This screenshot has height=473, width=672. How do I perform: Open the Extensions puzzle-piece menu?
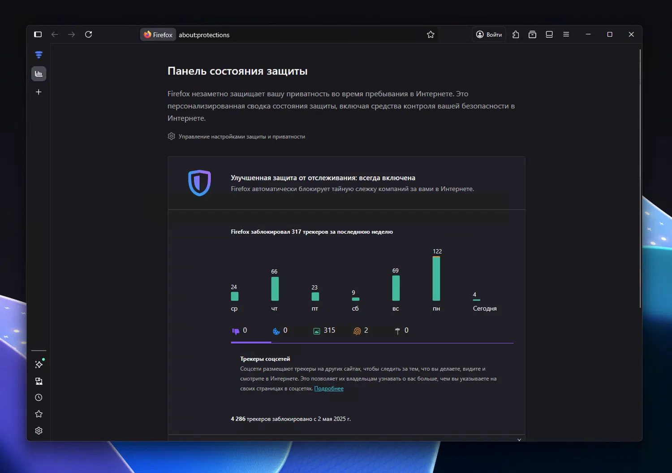[x=516, y=35]
